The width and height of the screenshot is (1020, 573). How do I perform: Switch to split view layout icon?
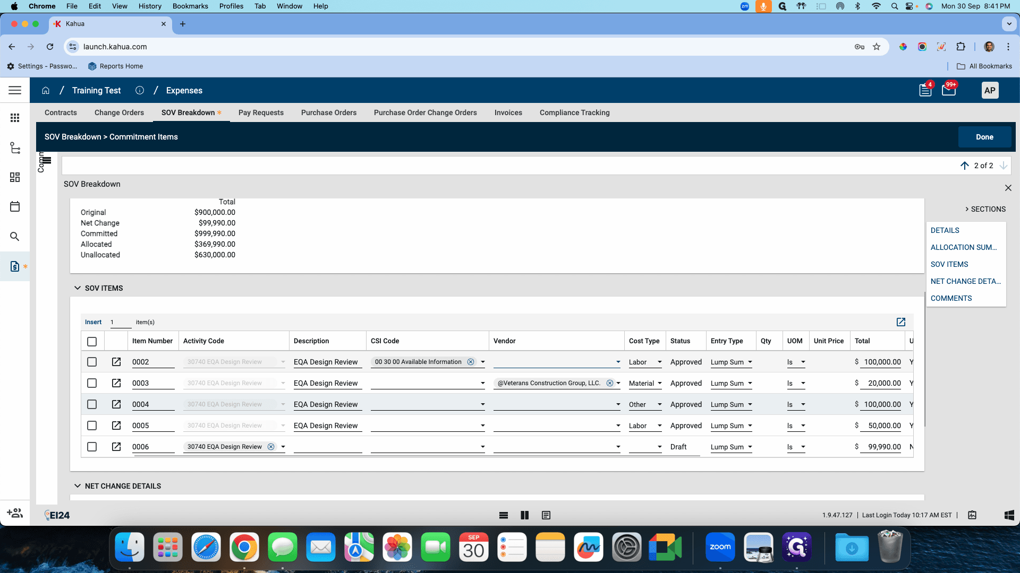pyautogui.click(x=525, y=515)
